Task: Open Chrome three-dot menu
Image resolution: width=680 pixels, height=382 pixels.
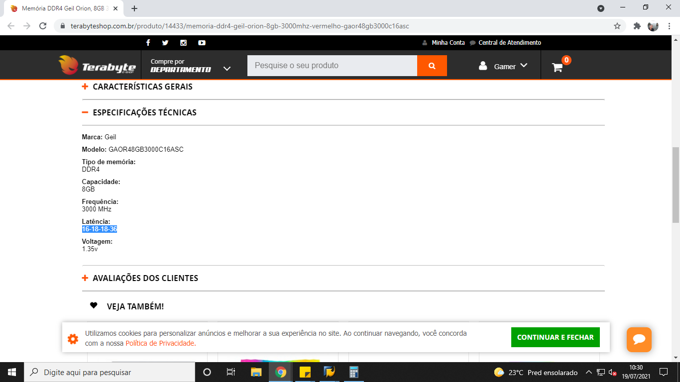Action: (x=670, y=26)
